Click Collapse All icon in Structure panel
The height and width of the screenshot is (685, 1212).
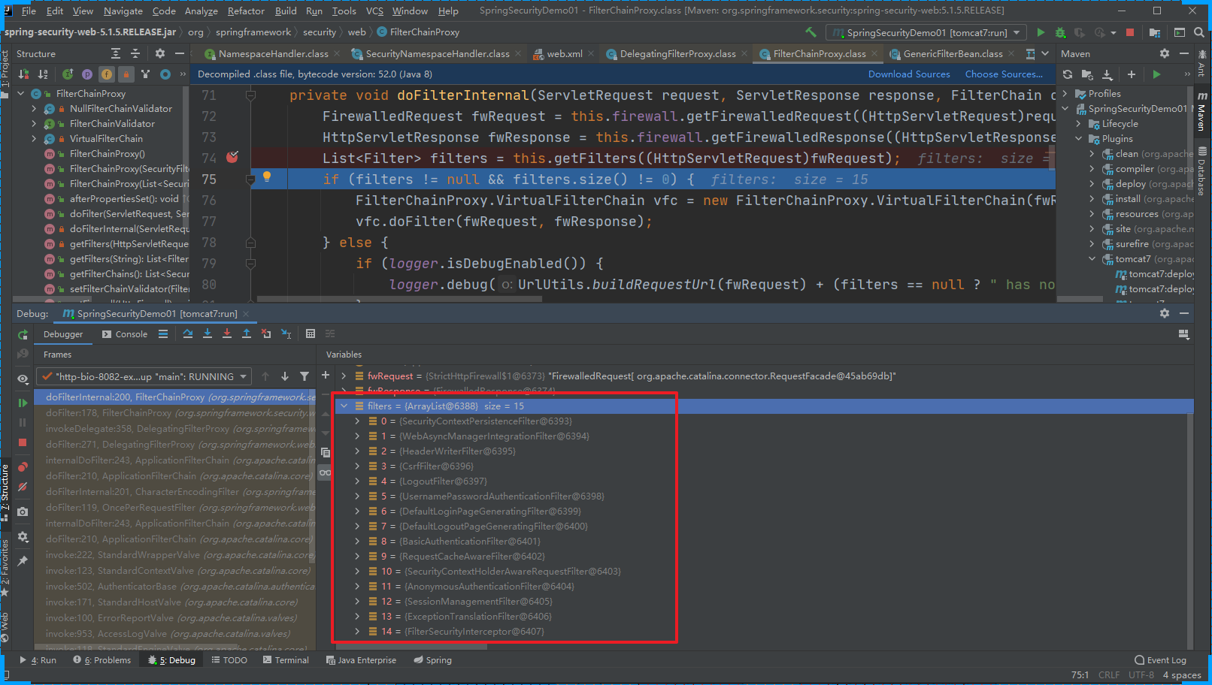point(135,54)
